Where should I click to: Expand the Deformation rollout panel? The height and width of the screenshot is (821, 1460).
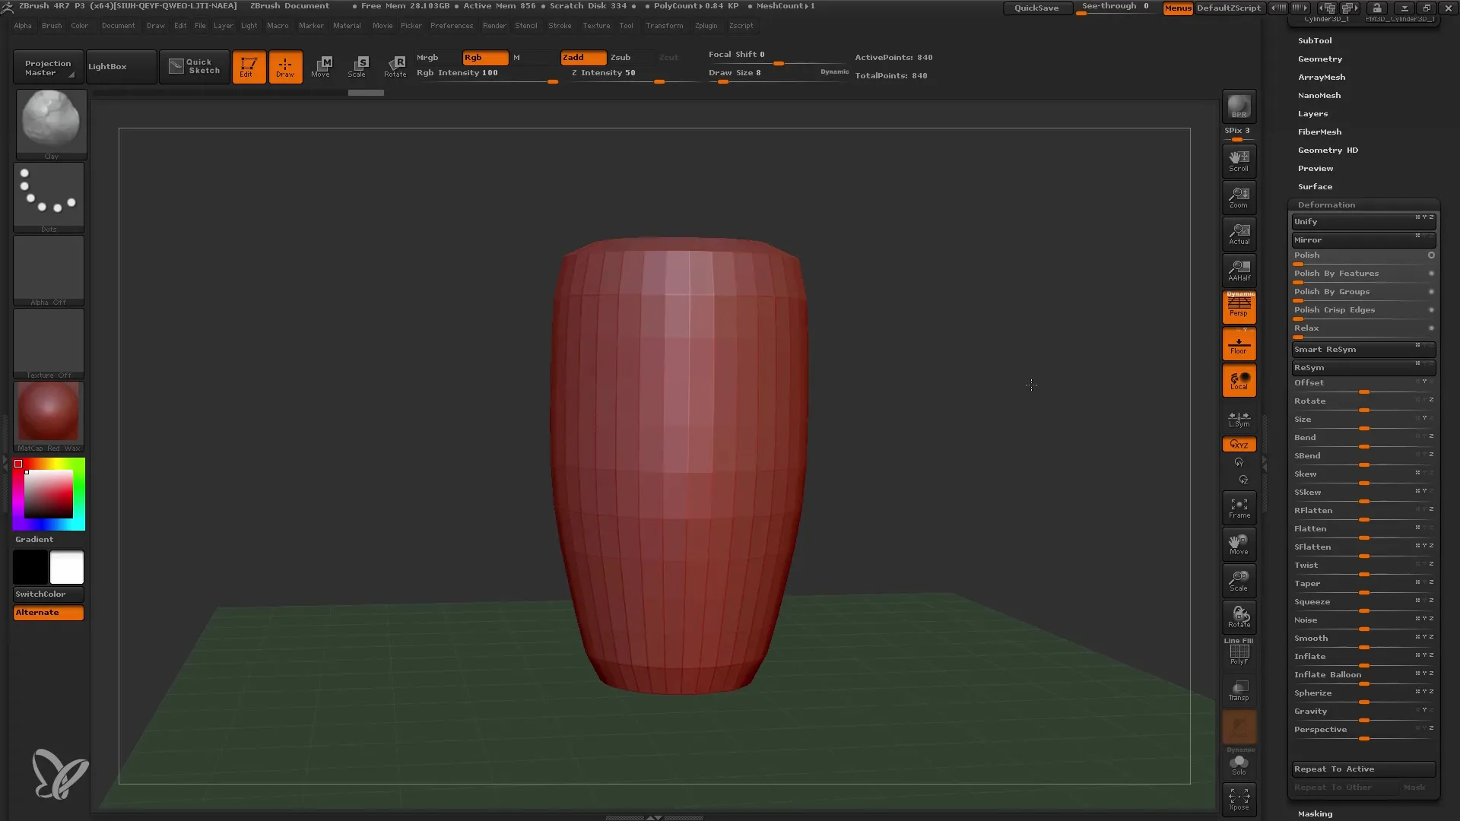click(x=1327, y=204)
